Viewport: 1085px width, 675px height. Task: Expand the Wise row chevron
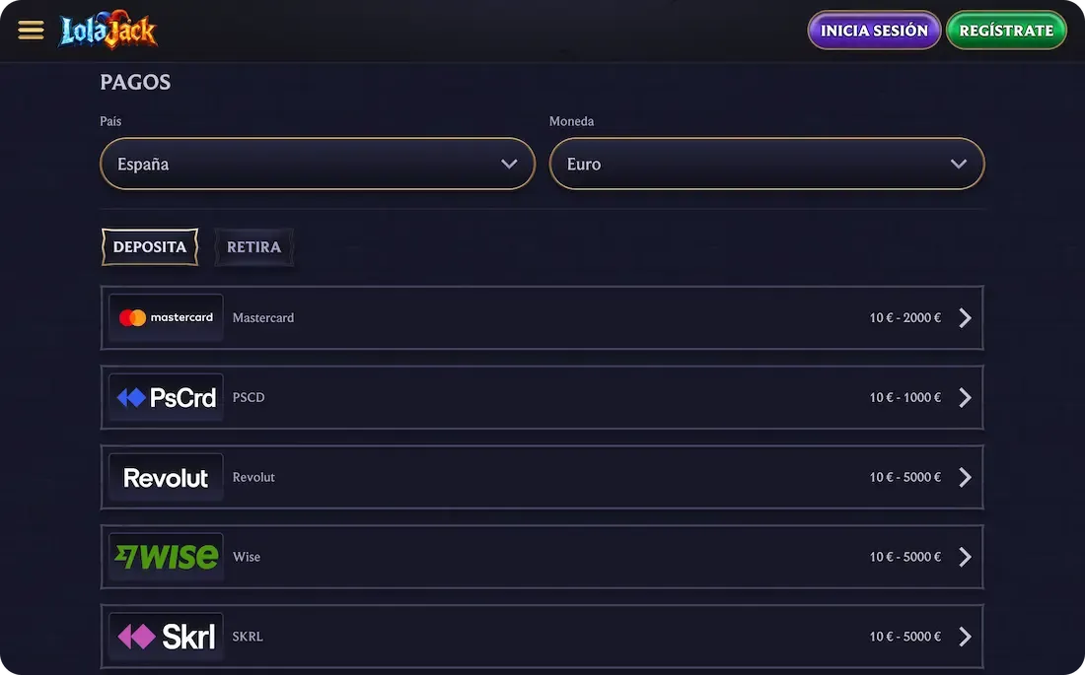pos(965,556)
